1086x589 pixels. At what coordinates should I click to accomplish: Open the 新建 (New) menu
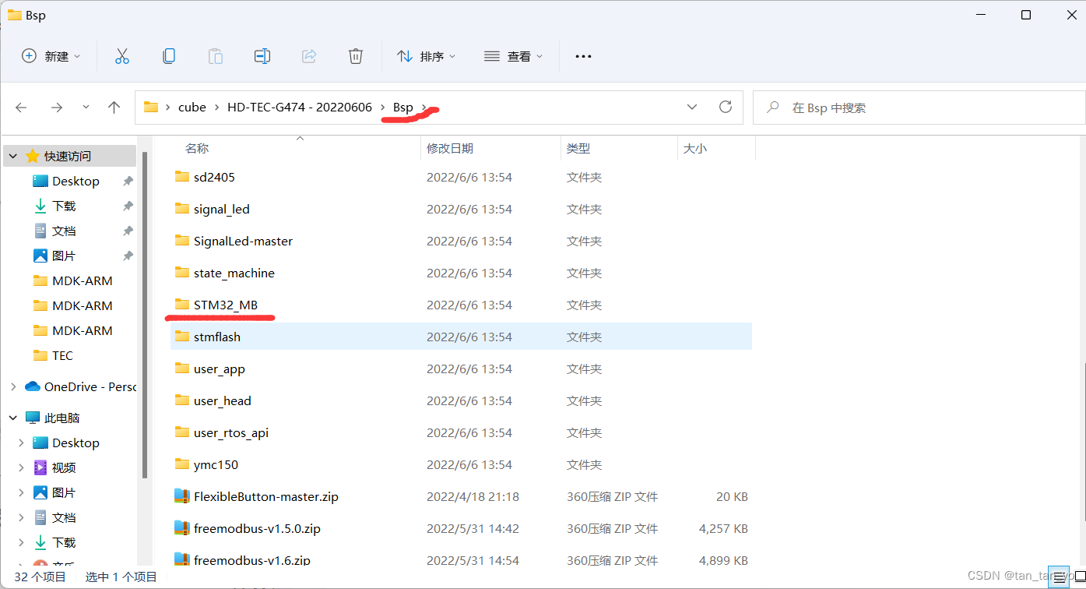pos(51,56)
